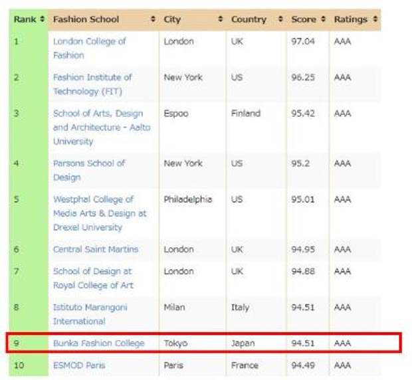Screen dimensions: 412x380
Task: Click city cell Paris
Action: tap(173, 365)
